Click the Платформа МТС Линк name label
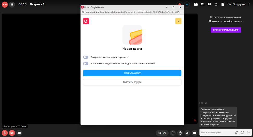Screen dimensions: 253x137 point(15,126)
